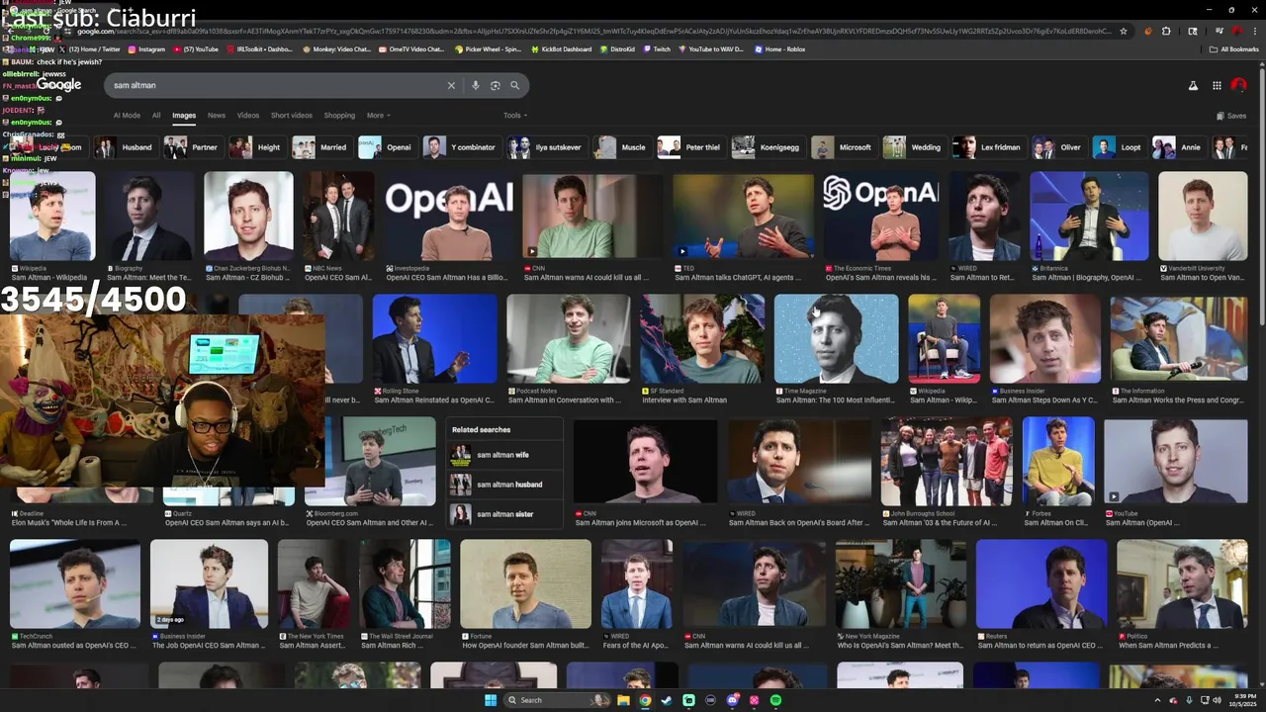Select the Y combinator filter chip

[x=462, y=147]
